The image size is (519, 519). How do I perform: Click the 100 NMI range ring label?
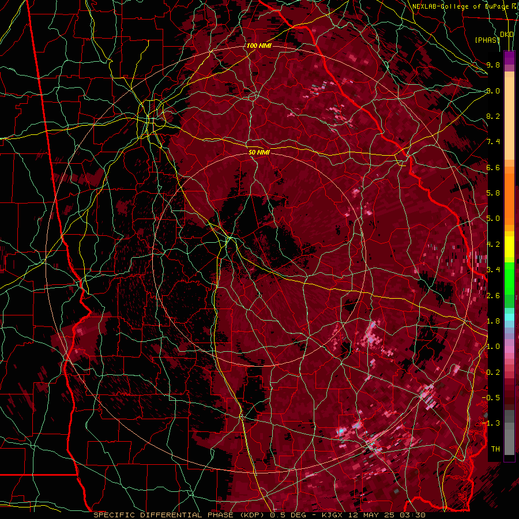[259, 46]
